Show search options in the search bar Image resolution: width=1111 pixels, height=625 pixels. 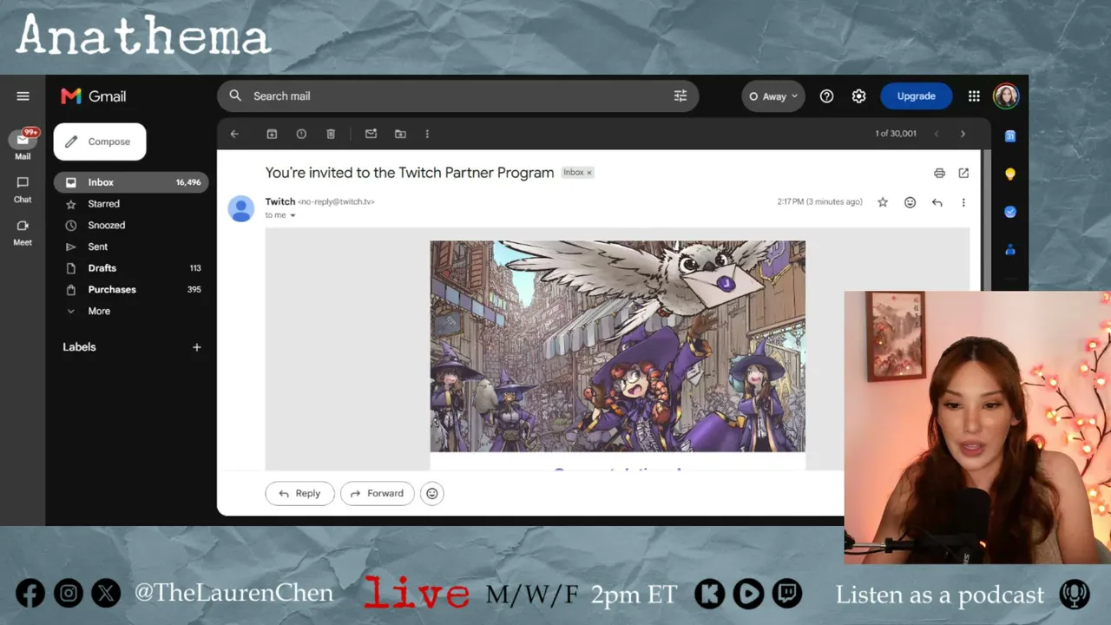pos(680,96)
